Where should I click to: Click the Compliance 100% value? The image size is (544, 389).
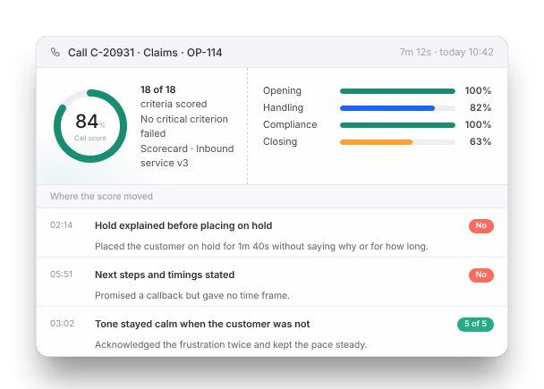coord(478,124)
